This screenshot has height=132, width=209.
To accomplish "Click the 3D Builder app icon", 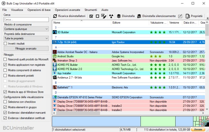I will [x=55, y=32].
